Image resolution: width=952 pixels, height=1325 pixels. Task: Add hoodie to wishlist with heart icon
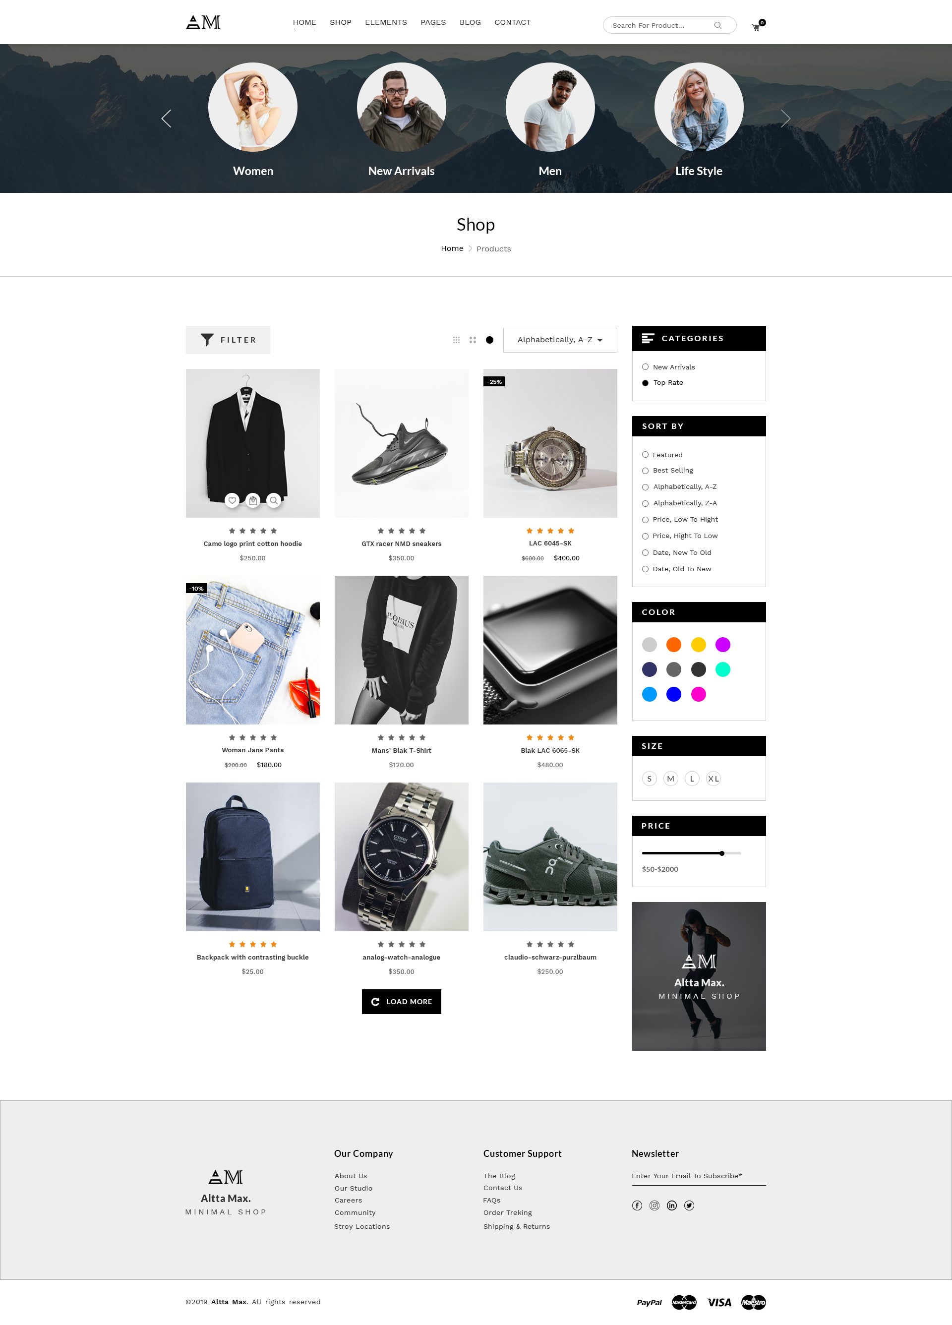click(232, 500)
